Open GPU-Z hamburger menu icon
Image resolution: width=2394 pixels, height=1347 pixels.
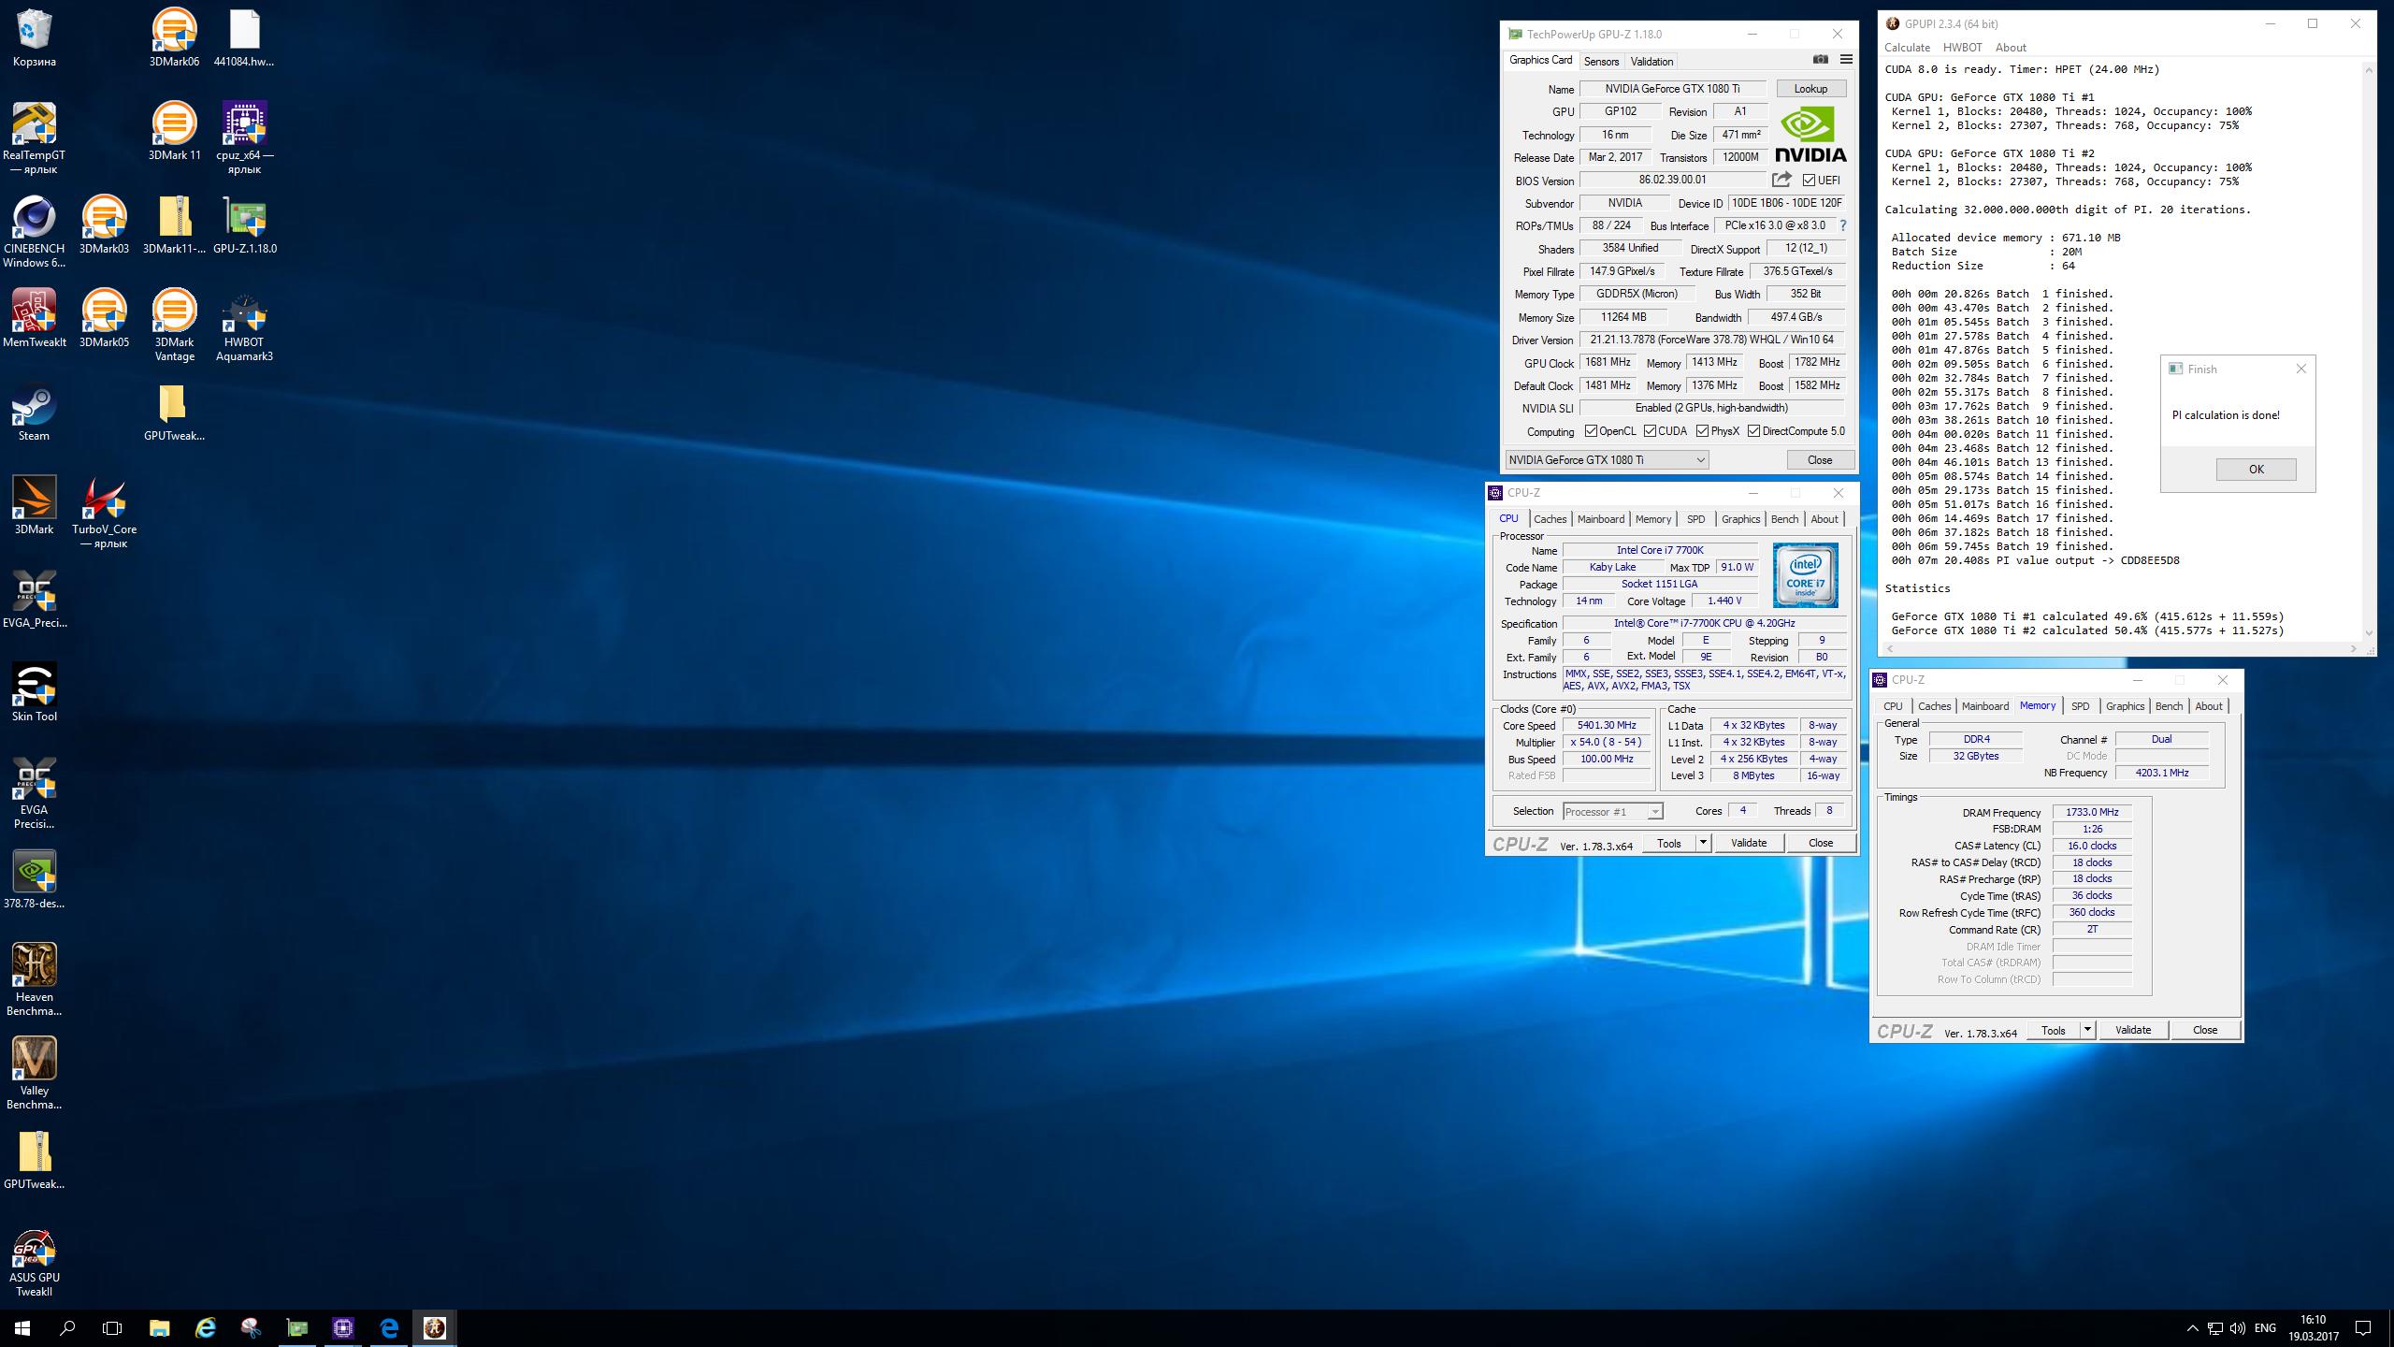coord(1846,60)
